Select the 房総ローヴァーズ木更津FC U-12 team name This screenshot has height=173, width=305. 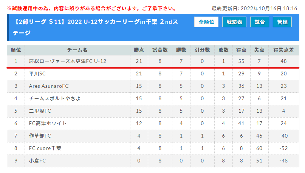[68, 61]
